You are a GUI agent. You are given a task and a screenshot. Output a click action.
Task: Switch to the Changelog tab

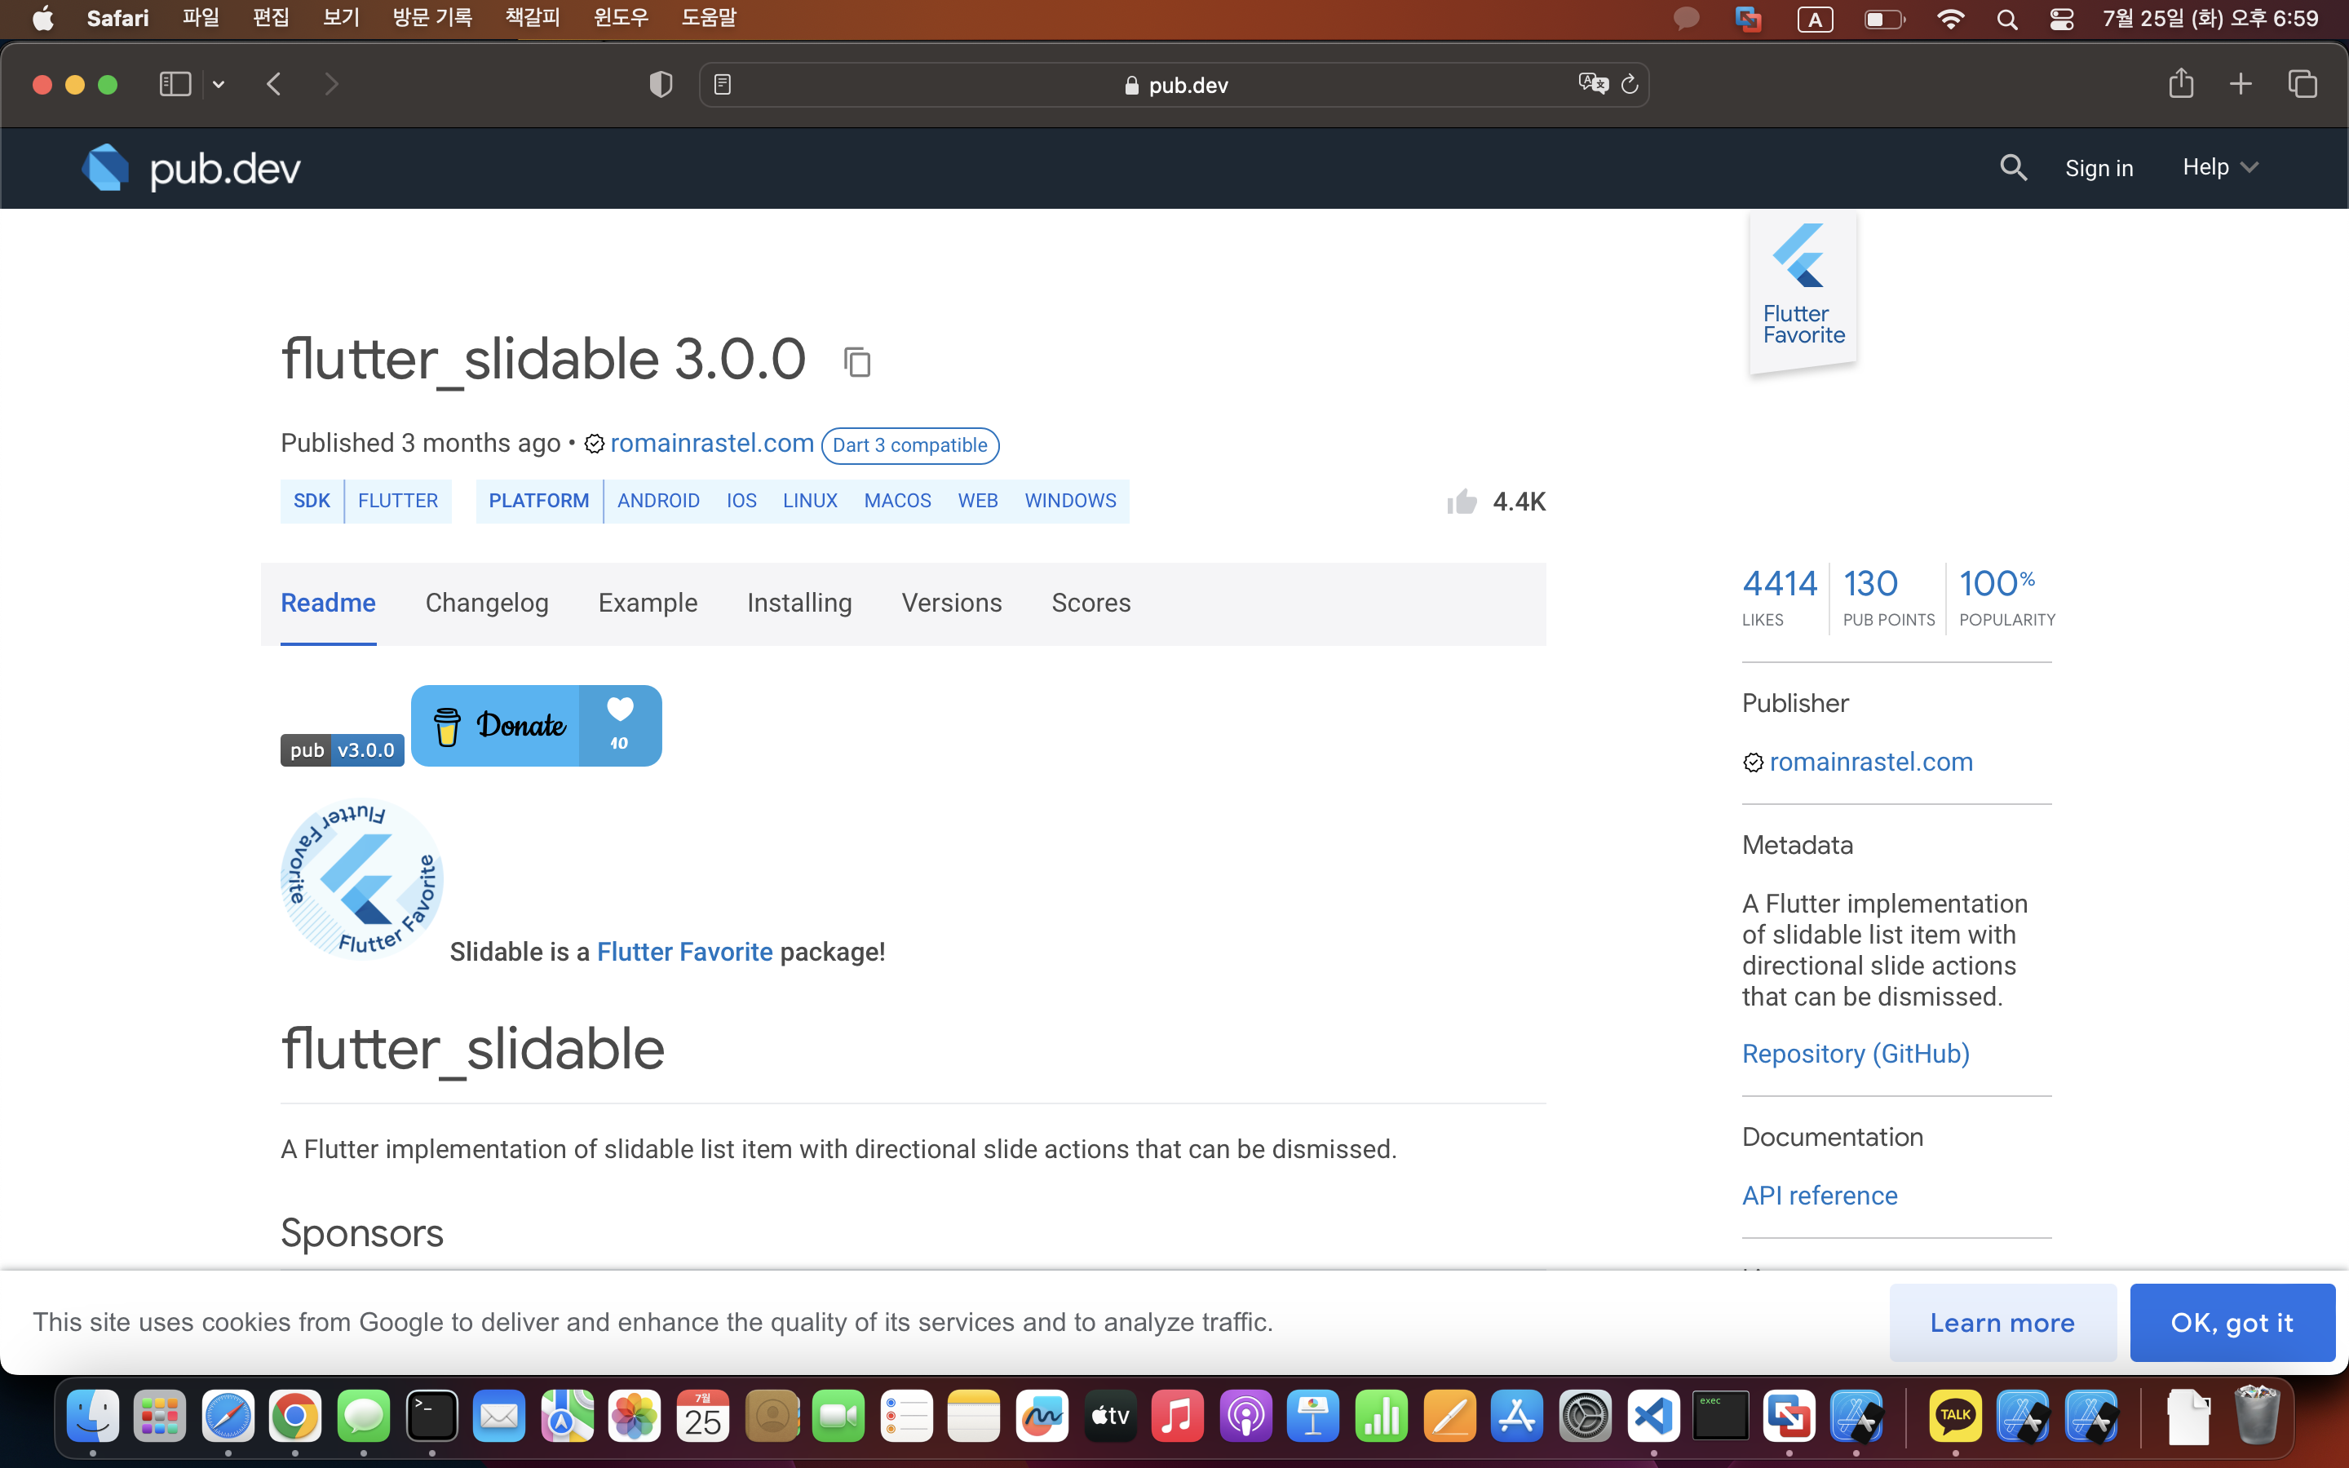486,602
